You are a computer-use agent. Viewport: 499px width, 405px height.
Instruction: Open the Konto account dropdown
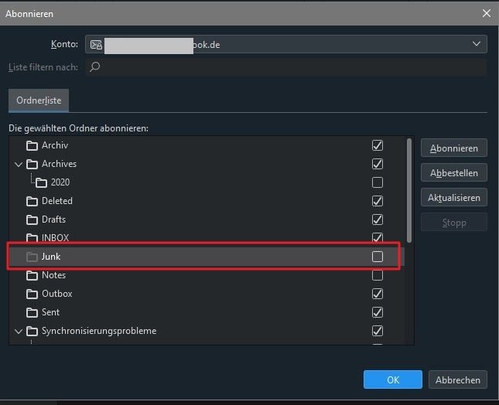[477, 45]
